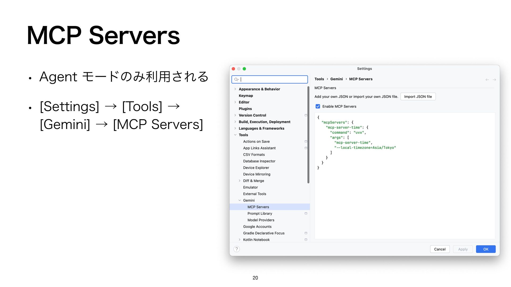The width and height of the screenshot is (511, 287).
Task: Select CSV Formats item
Action: click(254, 155)
